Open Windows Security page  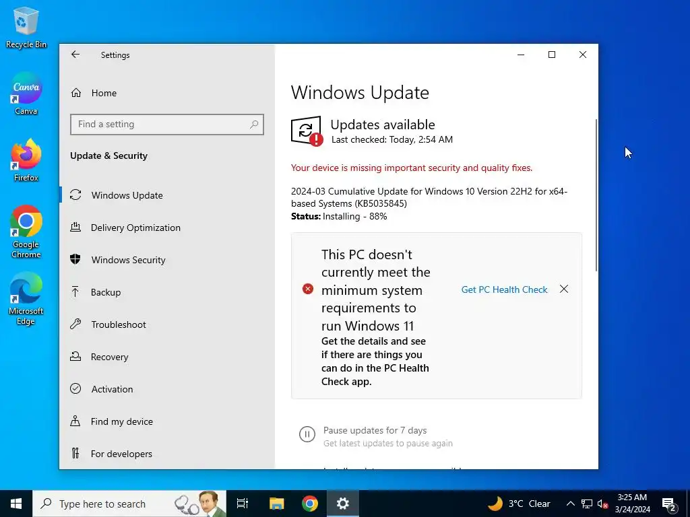coord(128,260)
